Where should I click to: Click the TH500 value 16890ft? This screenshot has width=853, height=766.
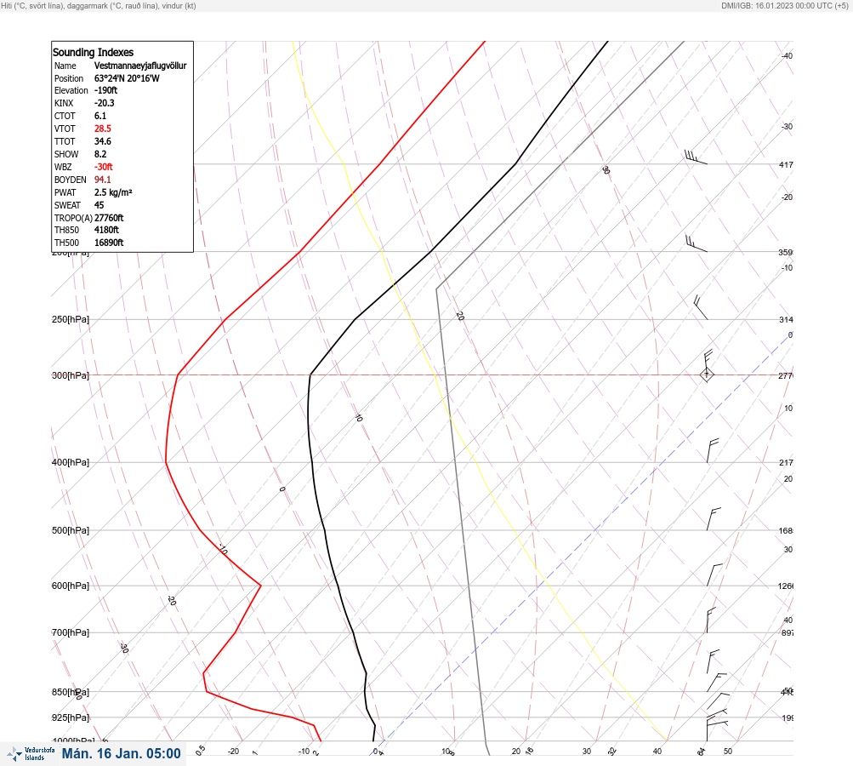tap(109, 243)
